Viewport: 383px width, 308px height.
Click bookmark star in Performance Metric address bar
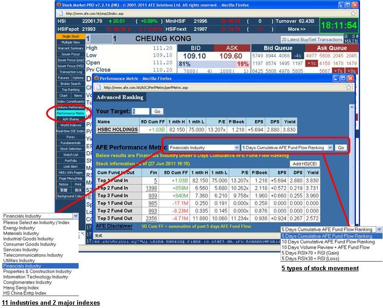coord(349,87)
